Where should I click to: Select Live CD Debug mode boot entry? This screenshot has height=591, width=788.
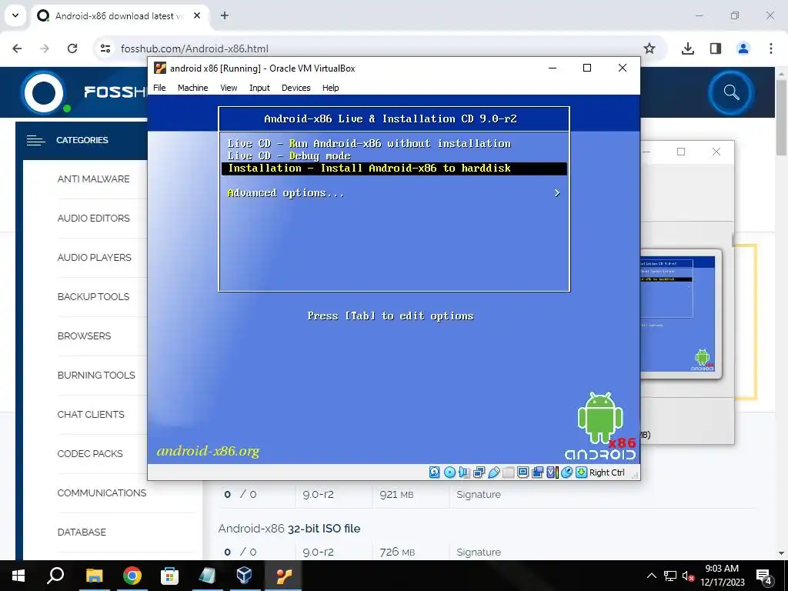coord(394,155)
